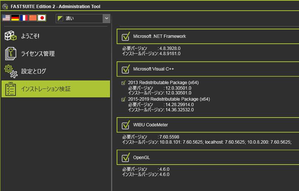
Task: Select the German flag language icon
Action: (x=15, y=18)
